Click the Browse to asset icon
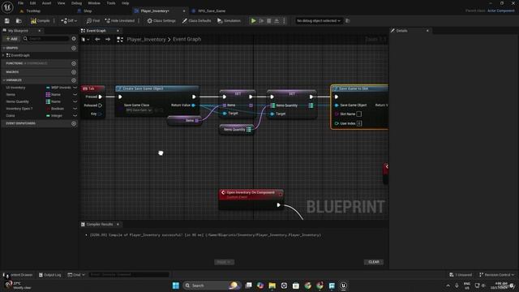 pos(19,21)
